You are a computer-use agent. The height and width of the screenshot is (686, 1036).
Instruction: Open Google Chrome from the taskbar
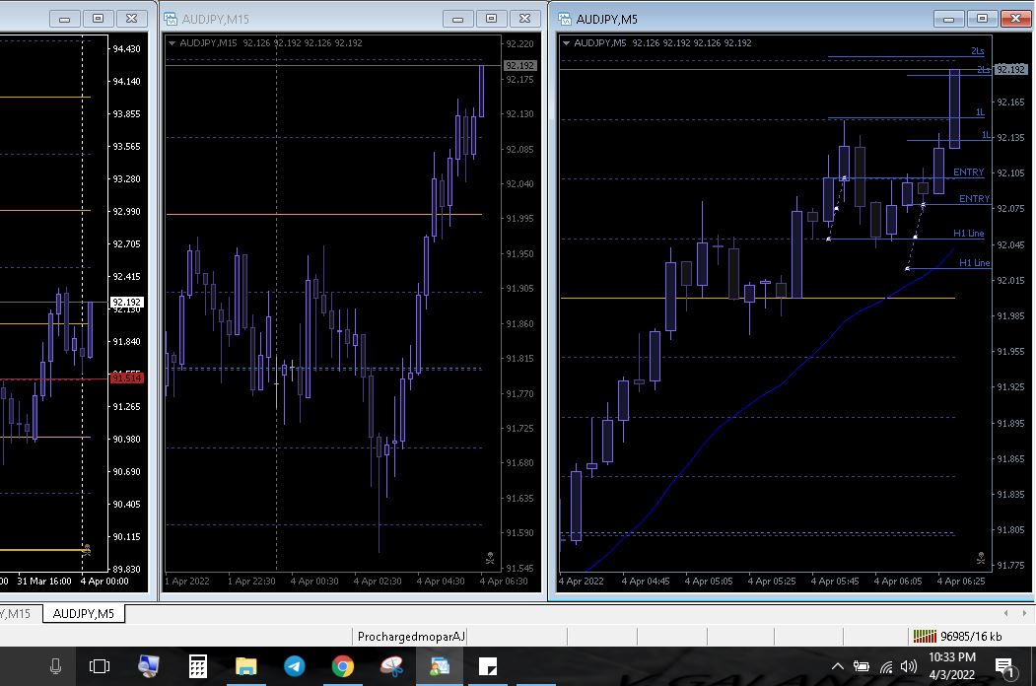[x=342, y=666]
